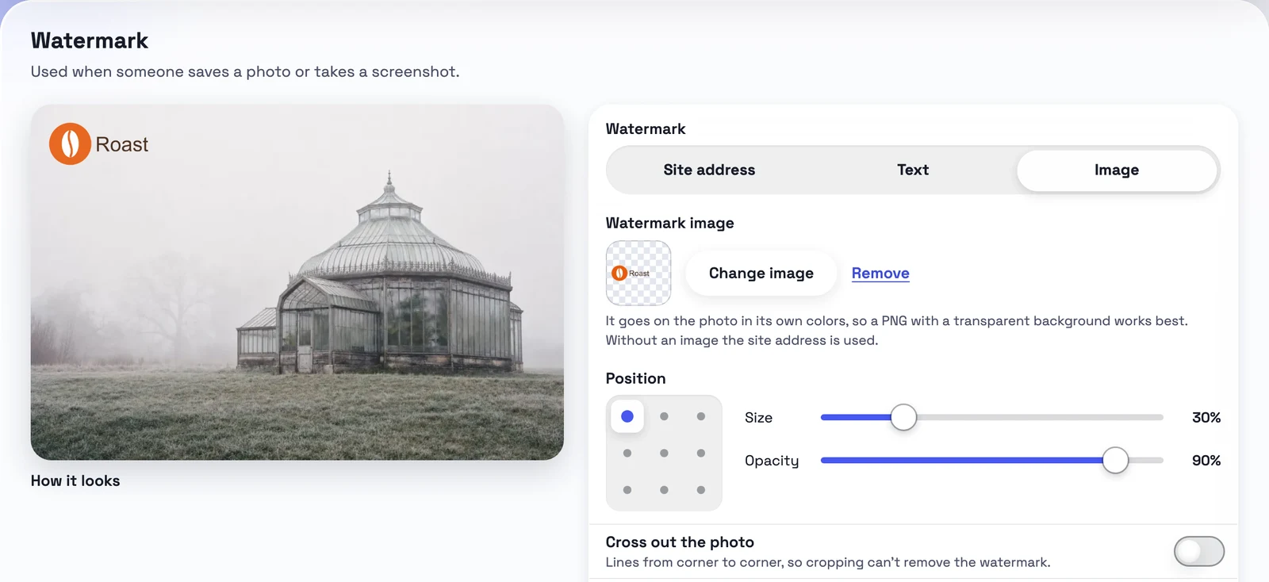This screenshot has width=1269, height=582.
Task: Click the 'How it looks' caption
Action: pyautogui.click(x=75, y=481)
